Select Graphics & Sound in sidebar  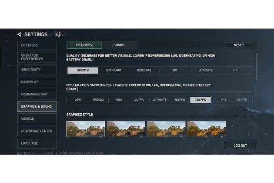click(37, 106)
